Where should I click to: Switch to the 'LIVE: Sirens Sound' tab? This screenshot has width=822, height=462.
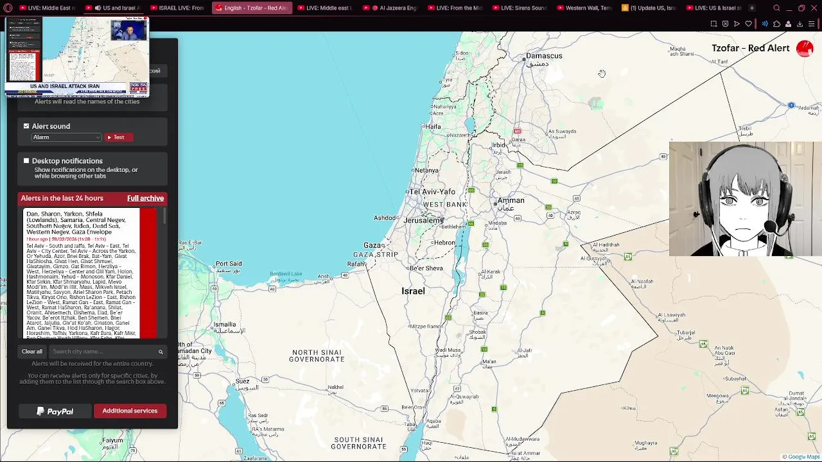click(x=518, y=8)
